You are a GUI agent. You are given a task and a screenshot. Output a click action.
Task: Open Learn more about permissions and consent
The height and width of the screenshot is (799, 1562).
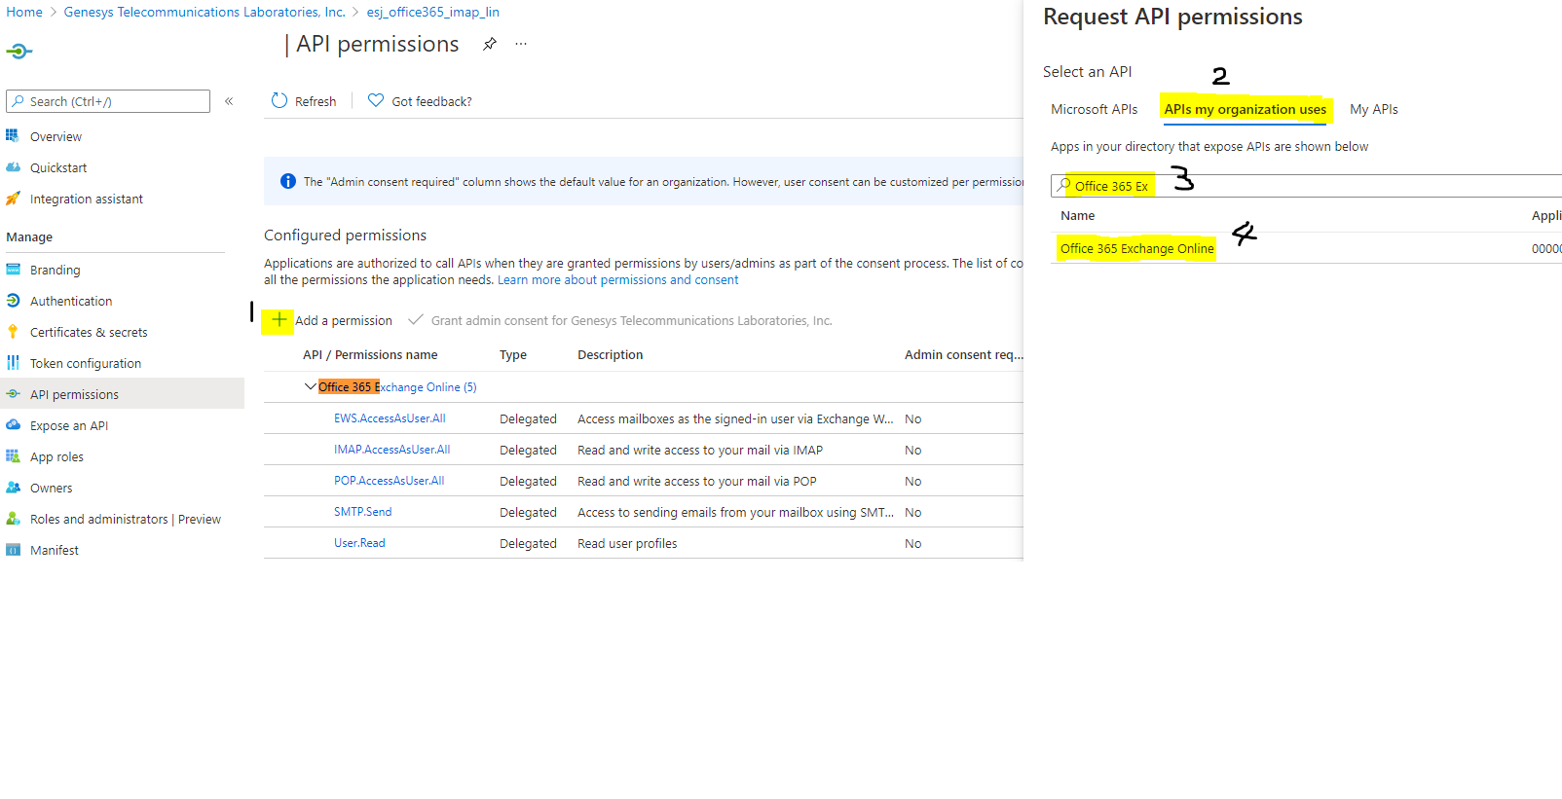tap(617, 280)
